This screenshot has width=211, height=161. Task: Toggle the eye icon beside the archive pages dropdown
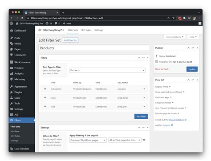[144, 140]
